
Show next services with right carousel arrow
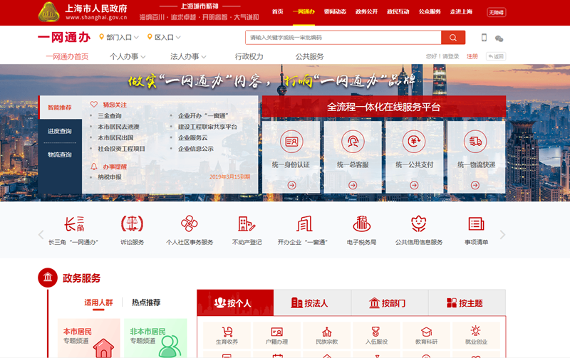pyautogui.click(x=502, y=235)
